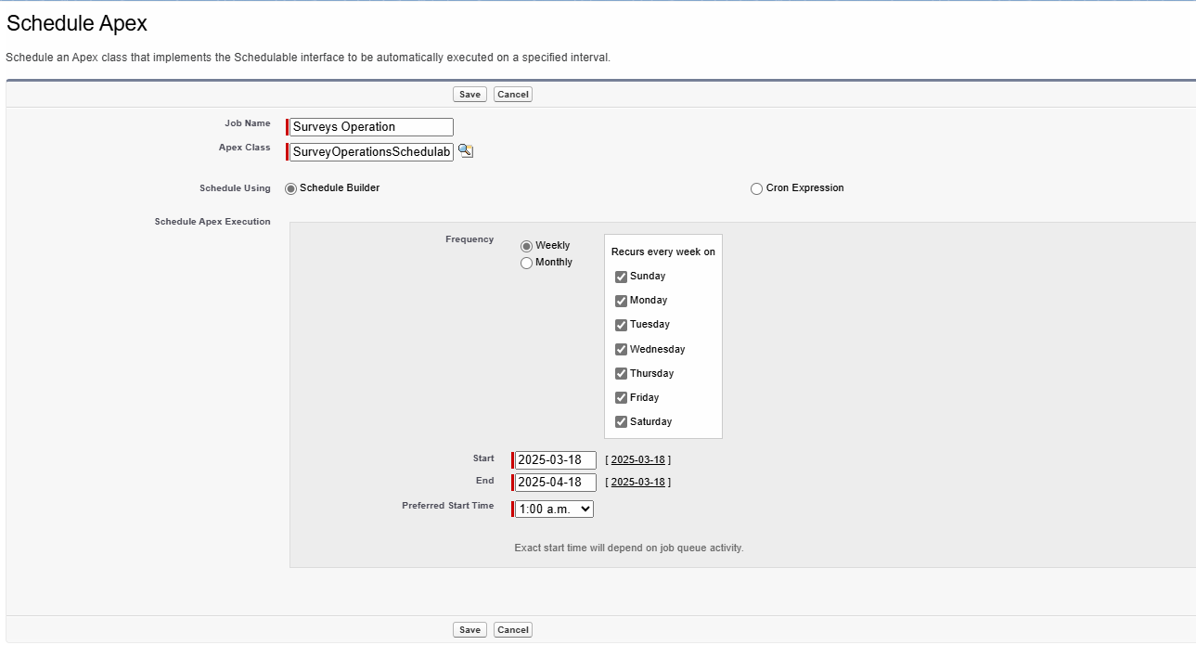Screen dimensions: 1196x645
Task: Uncheck the Sunday recurrence checkbox
Action: [620, 276]
